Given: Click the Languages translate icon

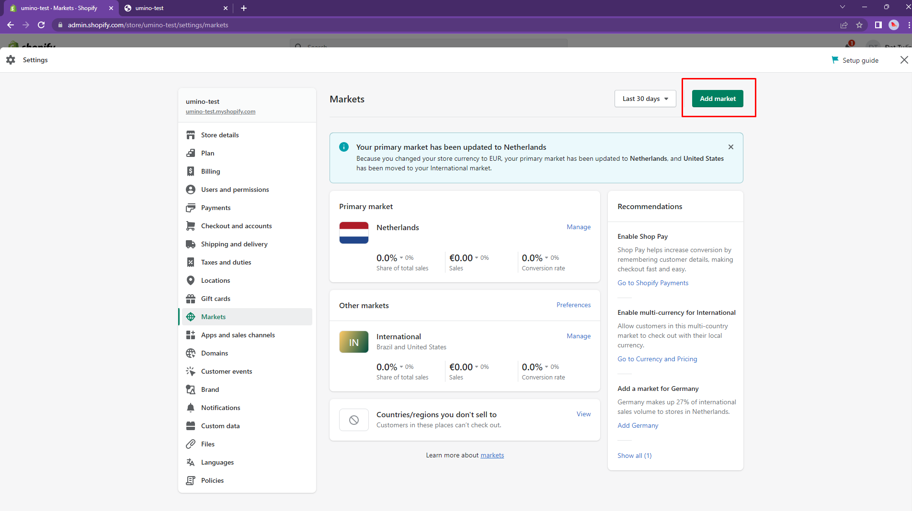Looking at the screenshot, I should coord(191,462).
